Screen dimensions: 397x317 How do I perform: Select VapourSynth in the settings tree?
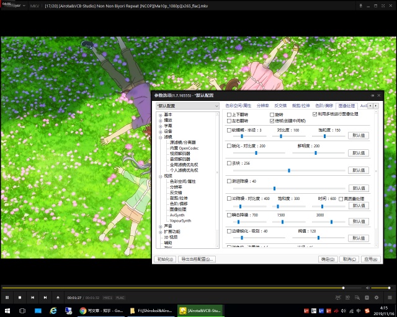click(181, 220)
